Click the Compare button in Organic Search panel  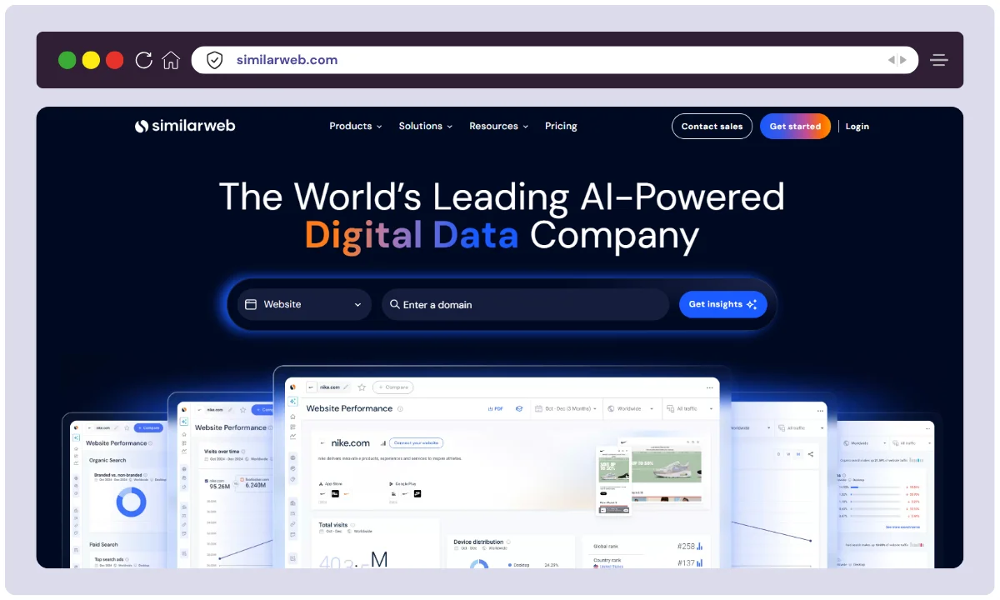(x=147, y=427)
